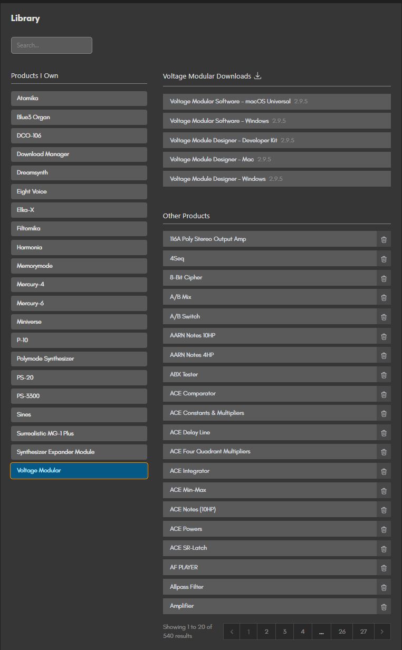Select Harmonia product
The image size is (402, 650).
coord(79,247)
